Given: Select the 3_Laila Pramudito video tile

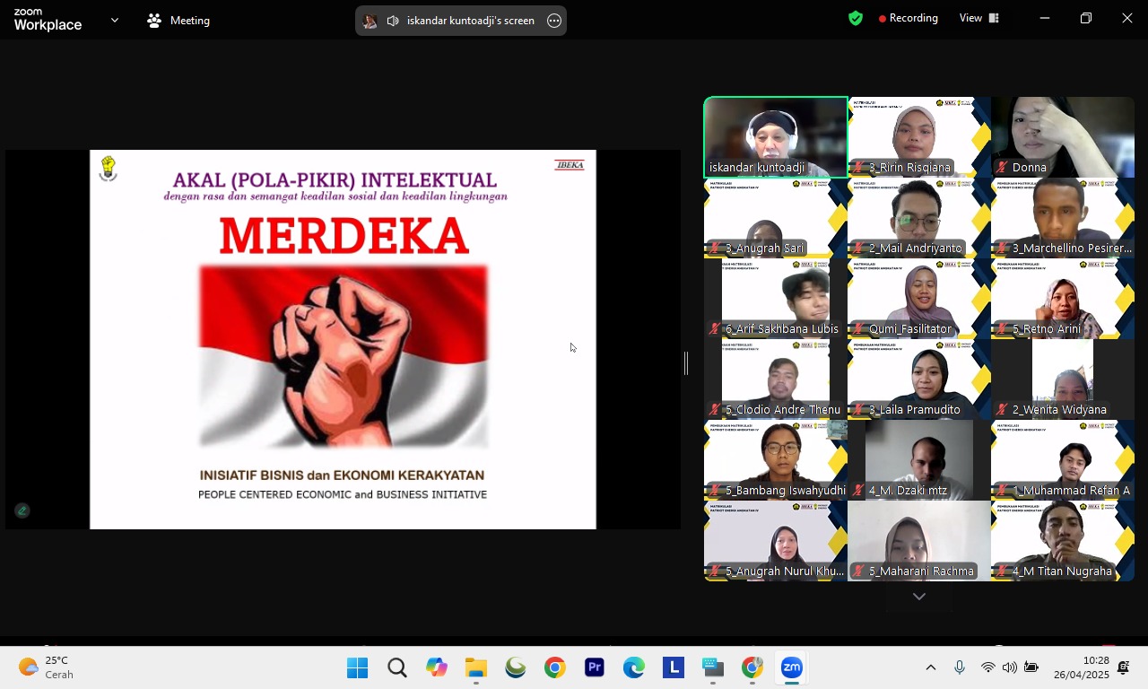Looking at the screenshot, I should click(919, 379).
